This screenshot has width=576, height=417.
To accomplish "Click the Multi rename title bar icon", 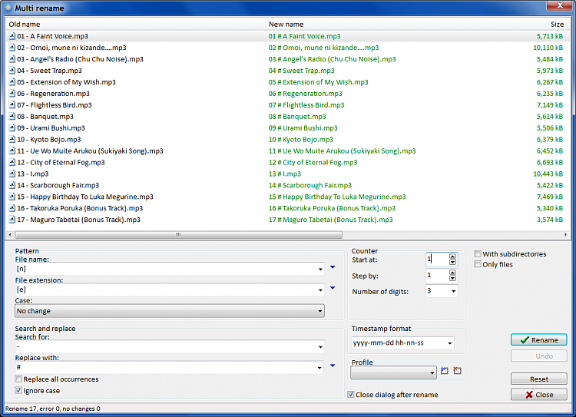I will tap(8, 8).
